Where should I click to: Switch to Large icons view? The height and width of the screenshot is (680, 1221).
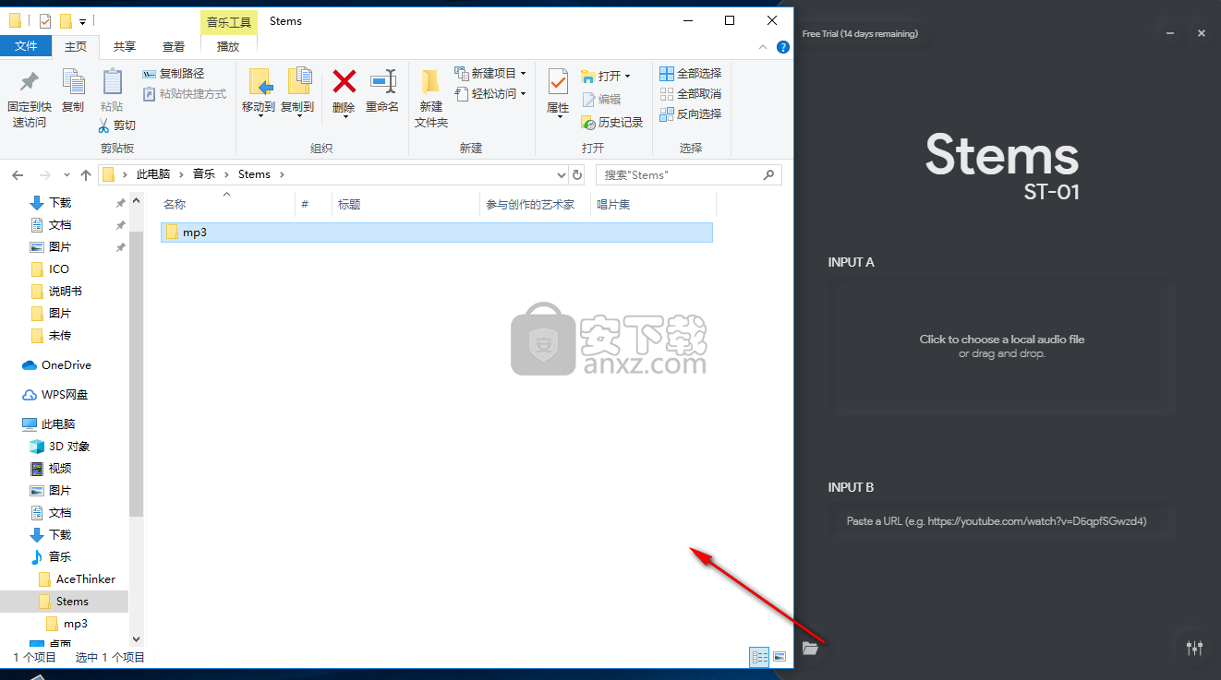780,657
